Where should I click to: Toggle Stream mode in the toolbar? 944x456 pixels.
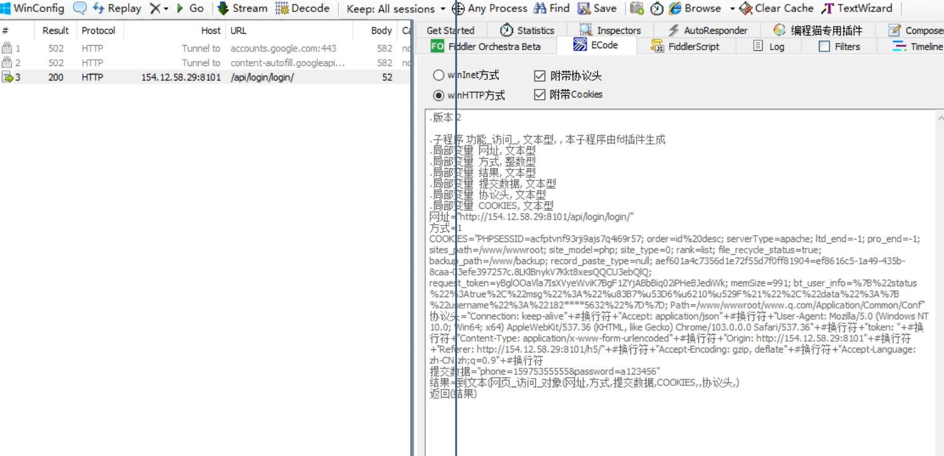point(243,8)
